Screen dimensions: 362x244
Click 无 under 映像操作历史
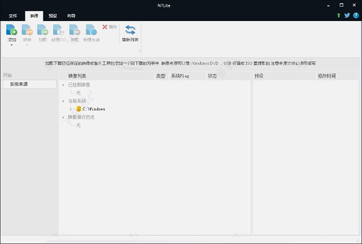pos(78,125)
